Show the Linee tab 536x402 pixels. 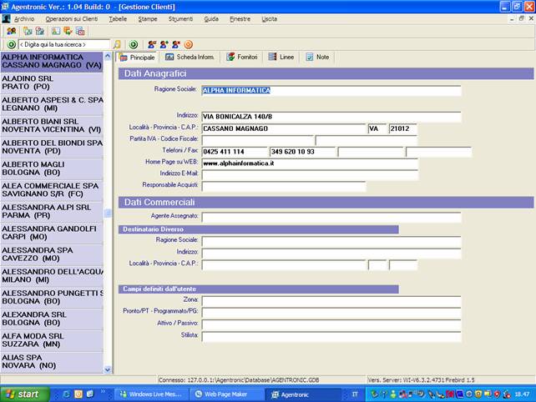pos(281,58)
